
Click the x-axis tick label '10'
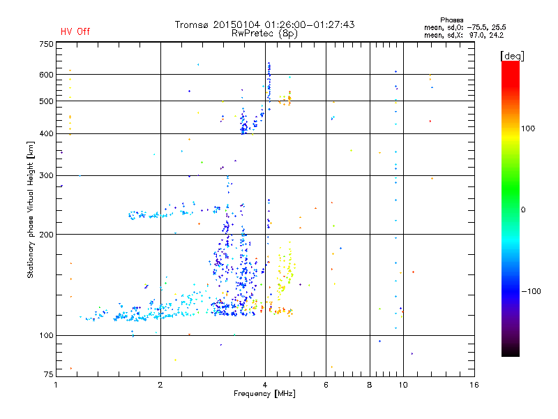tap(403, 385)
